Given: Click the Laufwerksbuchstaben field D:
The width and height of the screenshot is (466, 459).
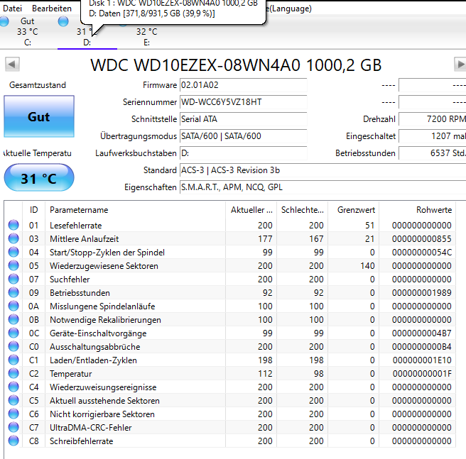Looking at the screenshot, I should pos(244,153).
